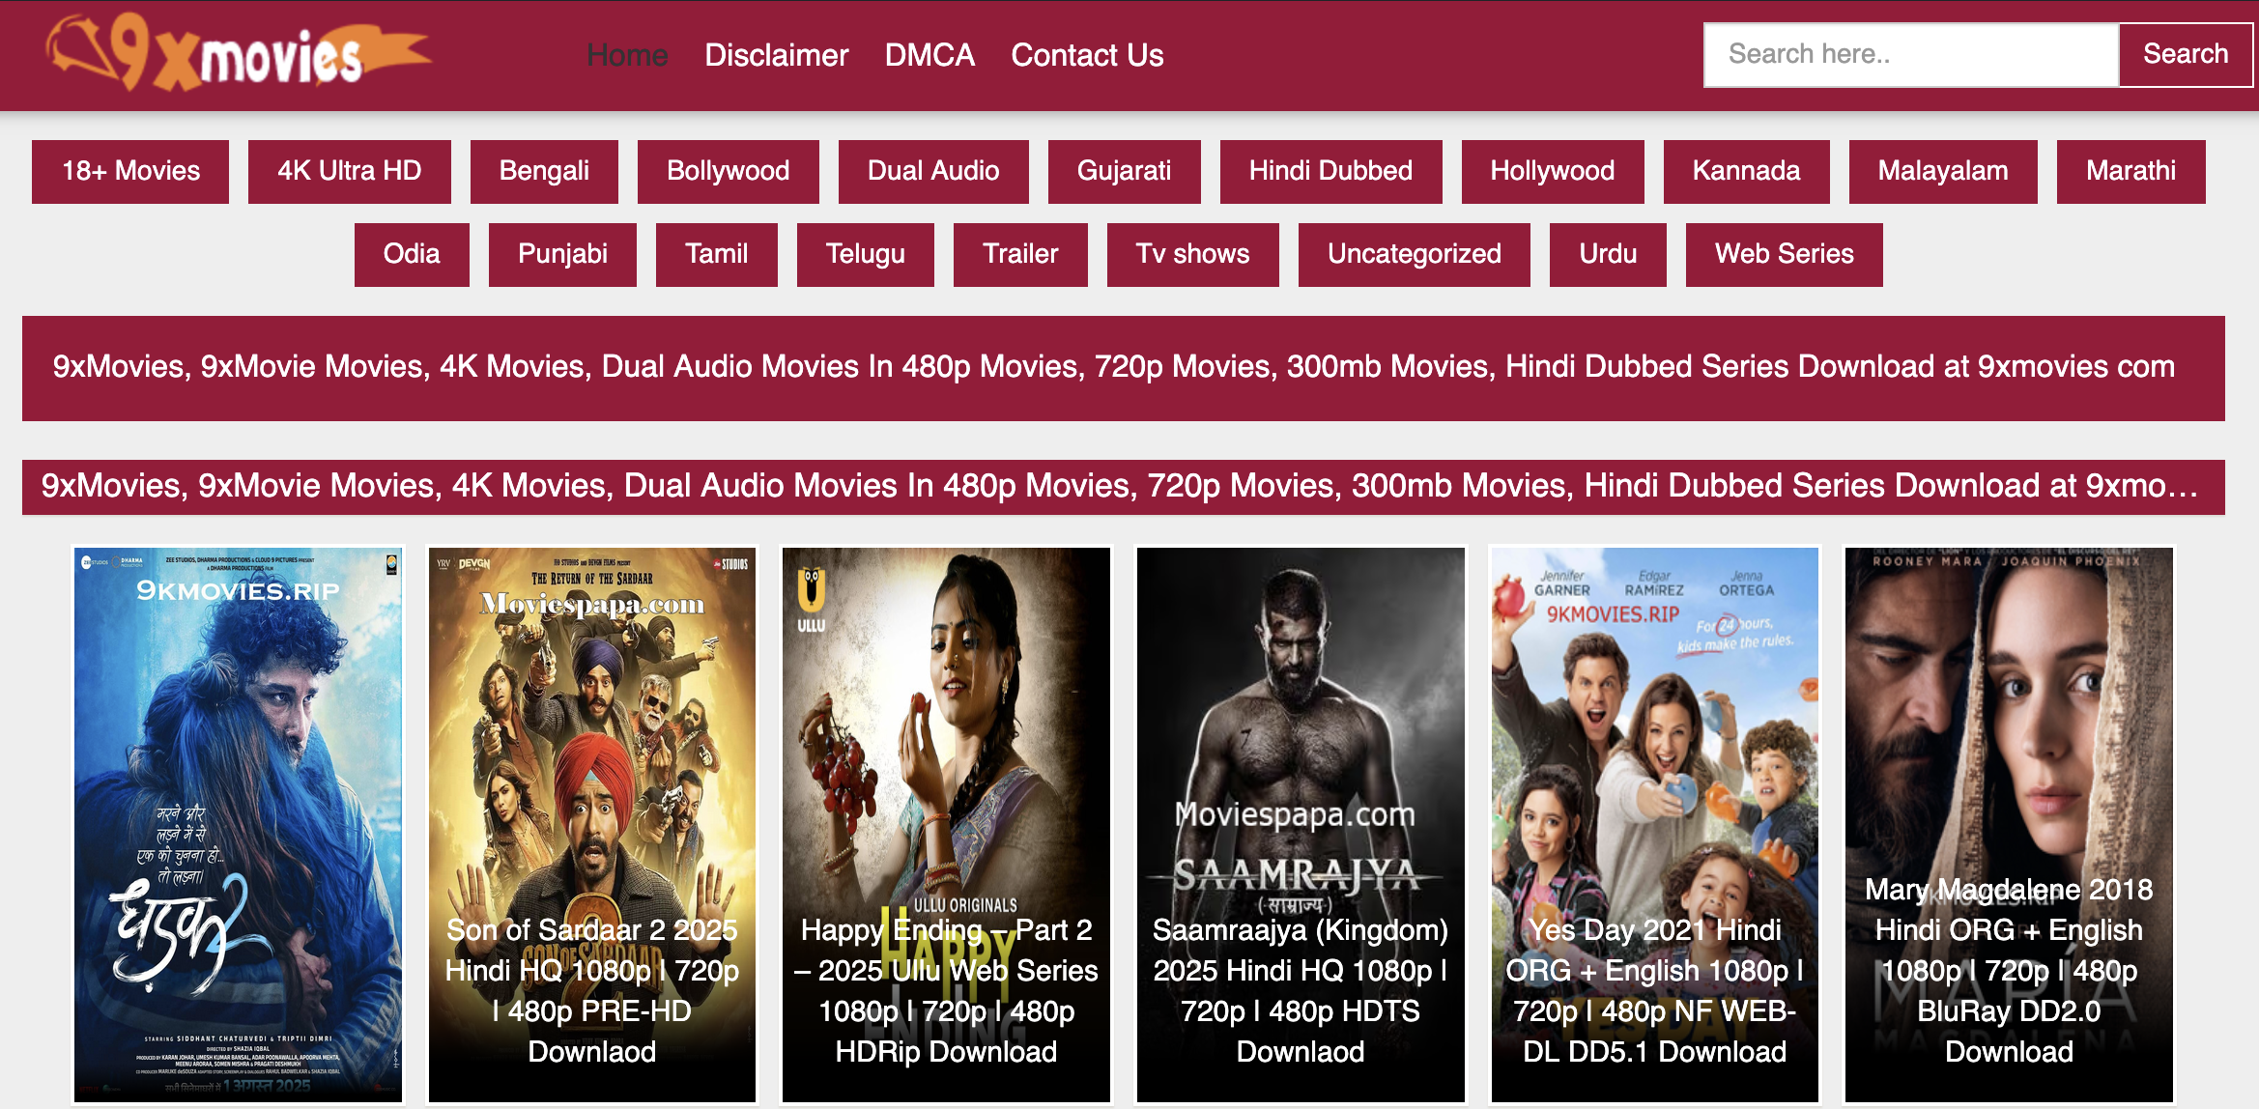Choose the Dual Audio category

(x=933, y=171)
